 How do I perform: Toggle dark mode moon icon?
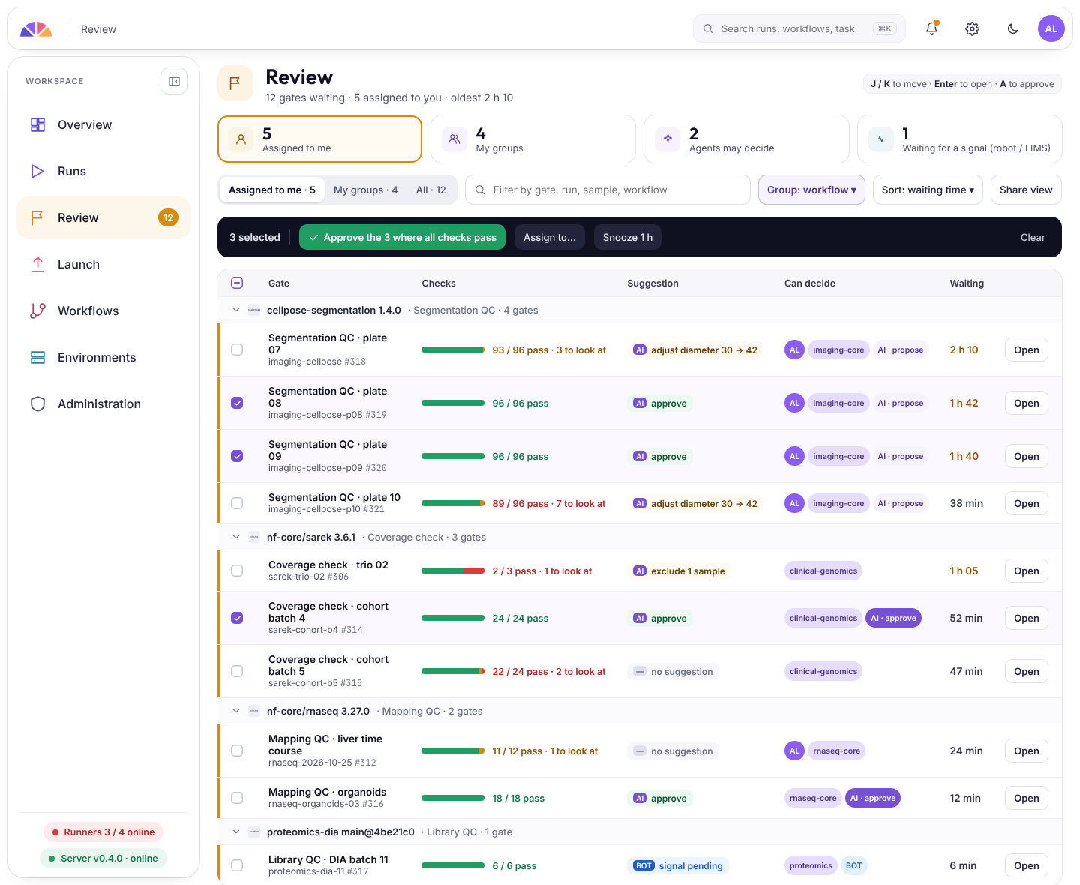[1012, 28]
